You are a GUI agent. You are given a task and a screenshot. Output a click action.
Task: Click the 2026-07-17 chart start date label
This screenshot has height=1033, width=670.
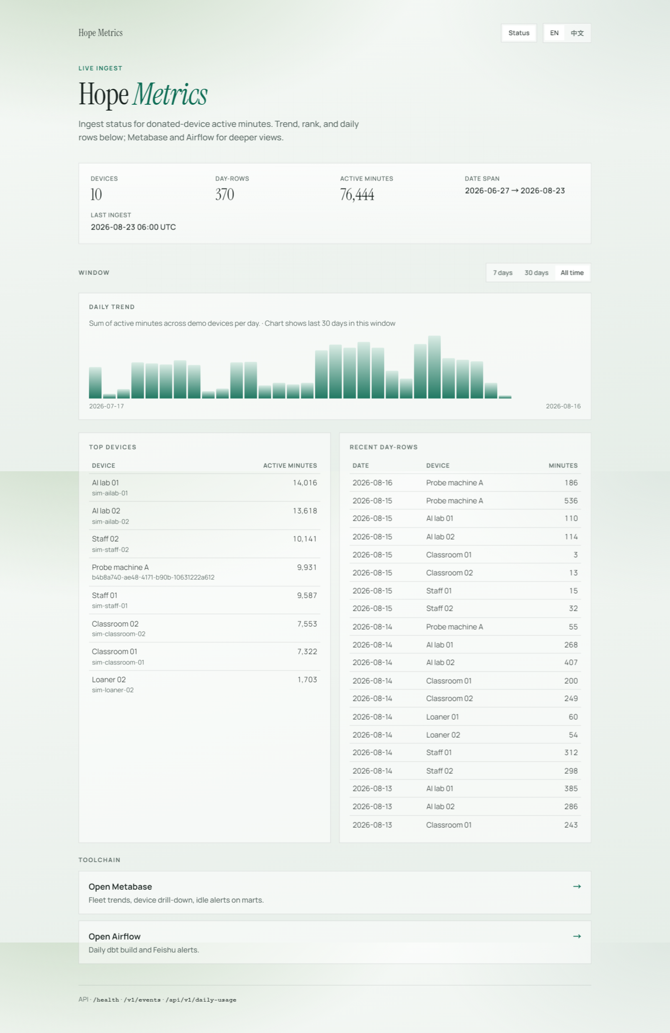[x=106, y=406]
